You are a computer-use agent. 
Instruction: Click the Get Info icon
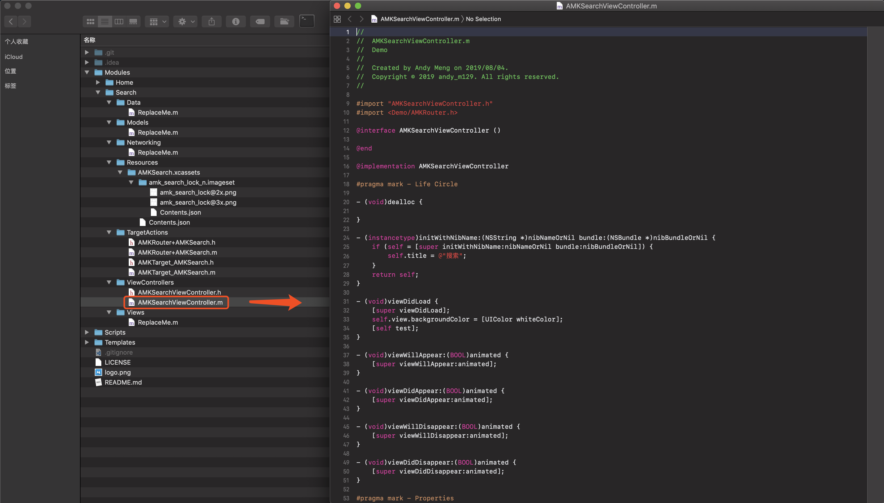[236, 21]
